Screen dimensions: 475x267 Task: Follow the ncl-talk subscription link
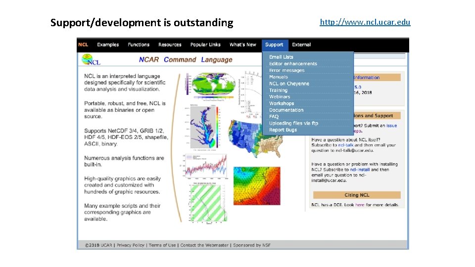pyautogui.click(x=346, y=145)
